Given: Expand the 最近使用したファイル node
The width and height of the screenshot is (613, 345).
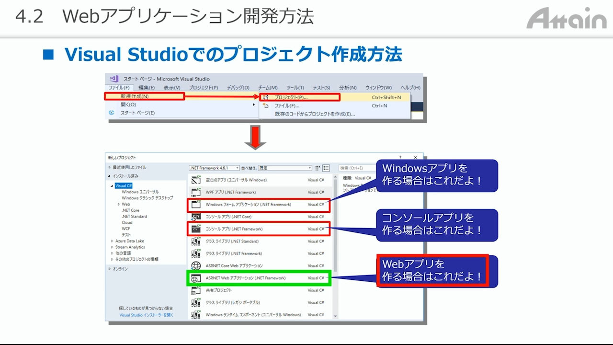Looking at the screenshot, I should (x=109, y=168).
